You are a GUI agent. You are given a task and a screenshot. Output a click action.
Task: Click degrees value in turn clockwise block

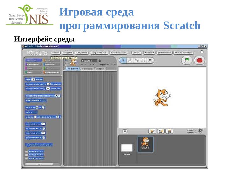pyautogui.click(x=49, y=84)
